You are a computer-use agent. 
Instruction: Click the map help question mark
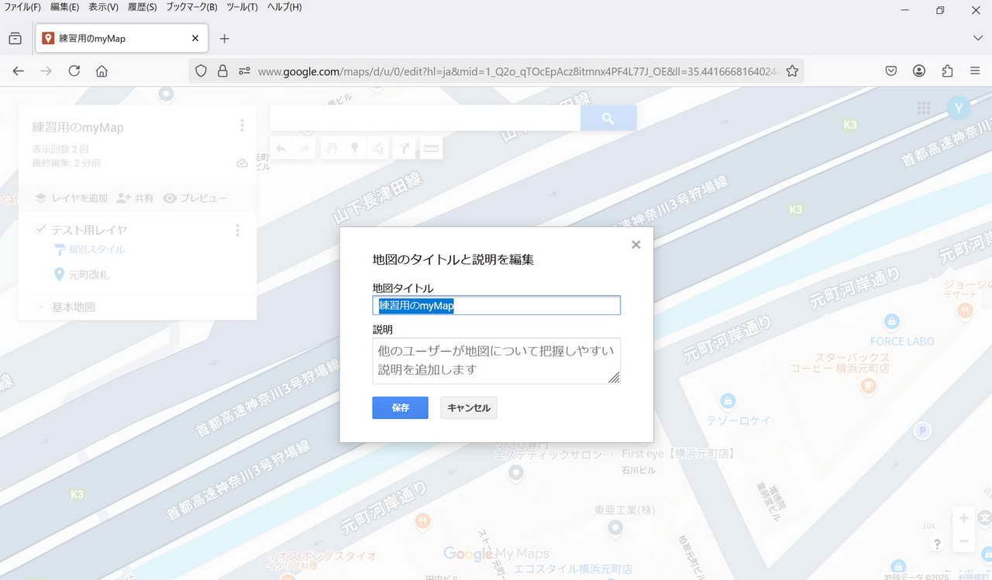pos(937,544)
